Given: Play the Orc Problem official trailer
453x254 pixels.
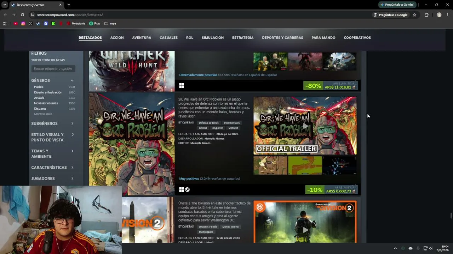Looking at the screenshot, I should click(x=305, y=126).
